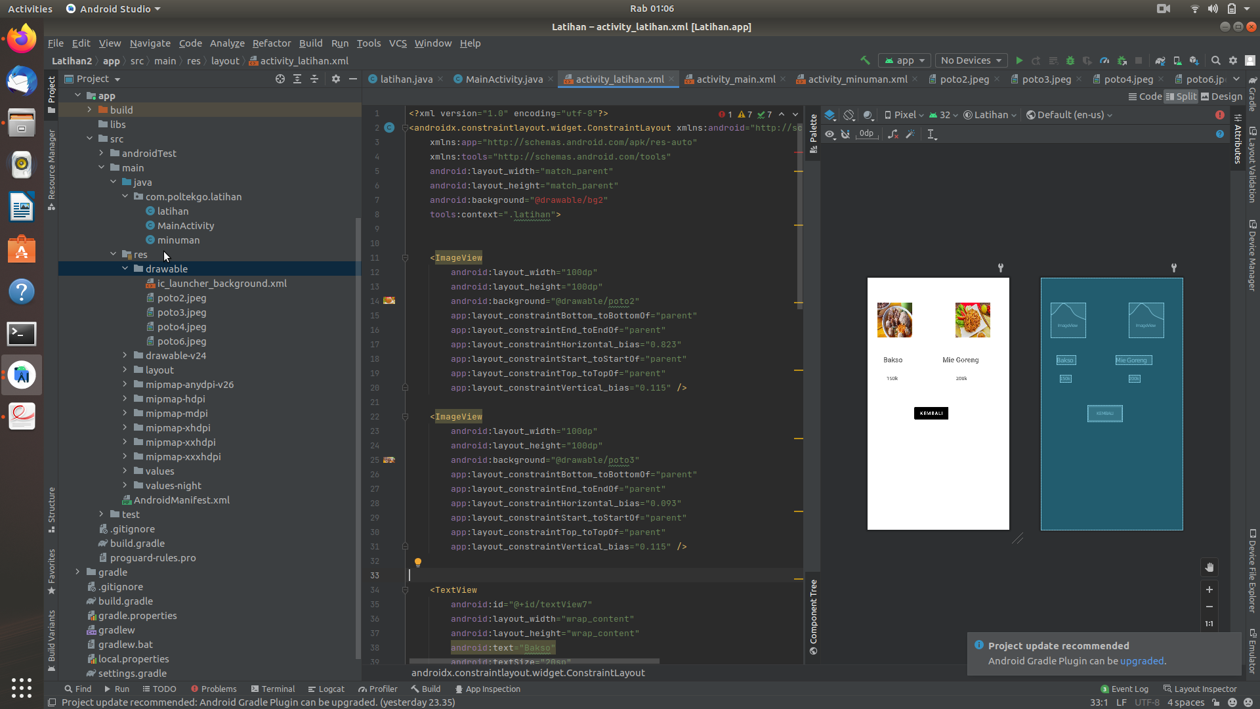Click the Clear All Constraints icon
Image resolution: width=1260 pixels, height=709 pixels.
tap(893, 134)
